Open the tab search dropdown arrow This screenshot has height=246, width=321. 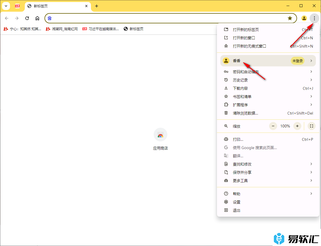6,6
